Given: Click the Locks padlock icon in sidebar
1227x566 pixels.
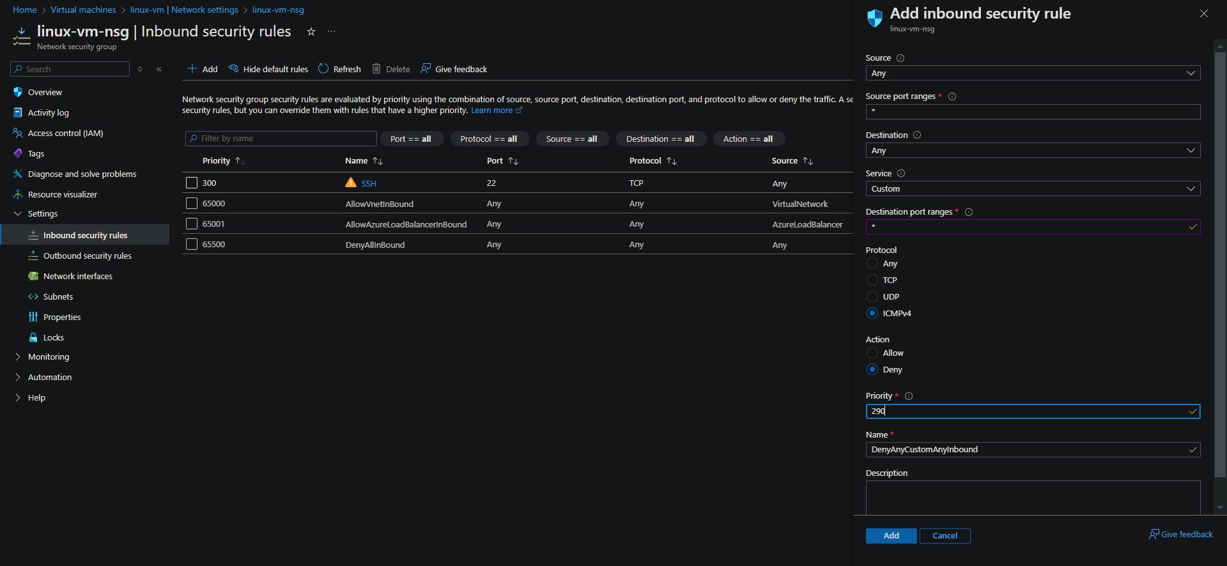Looking at the screenshot, I should [x=33, y=337].
